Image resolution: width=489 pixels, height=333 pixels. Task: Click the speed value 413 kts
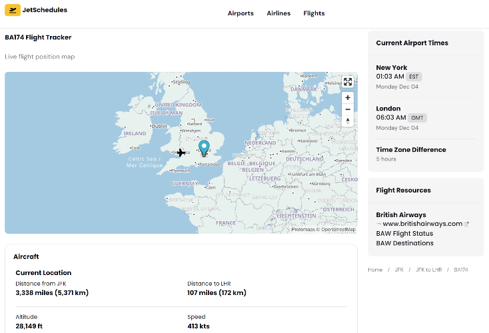click(x=199, y=326)
